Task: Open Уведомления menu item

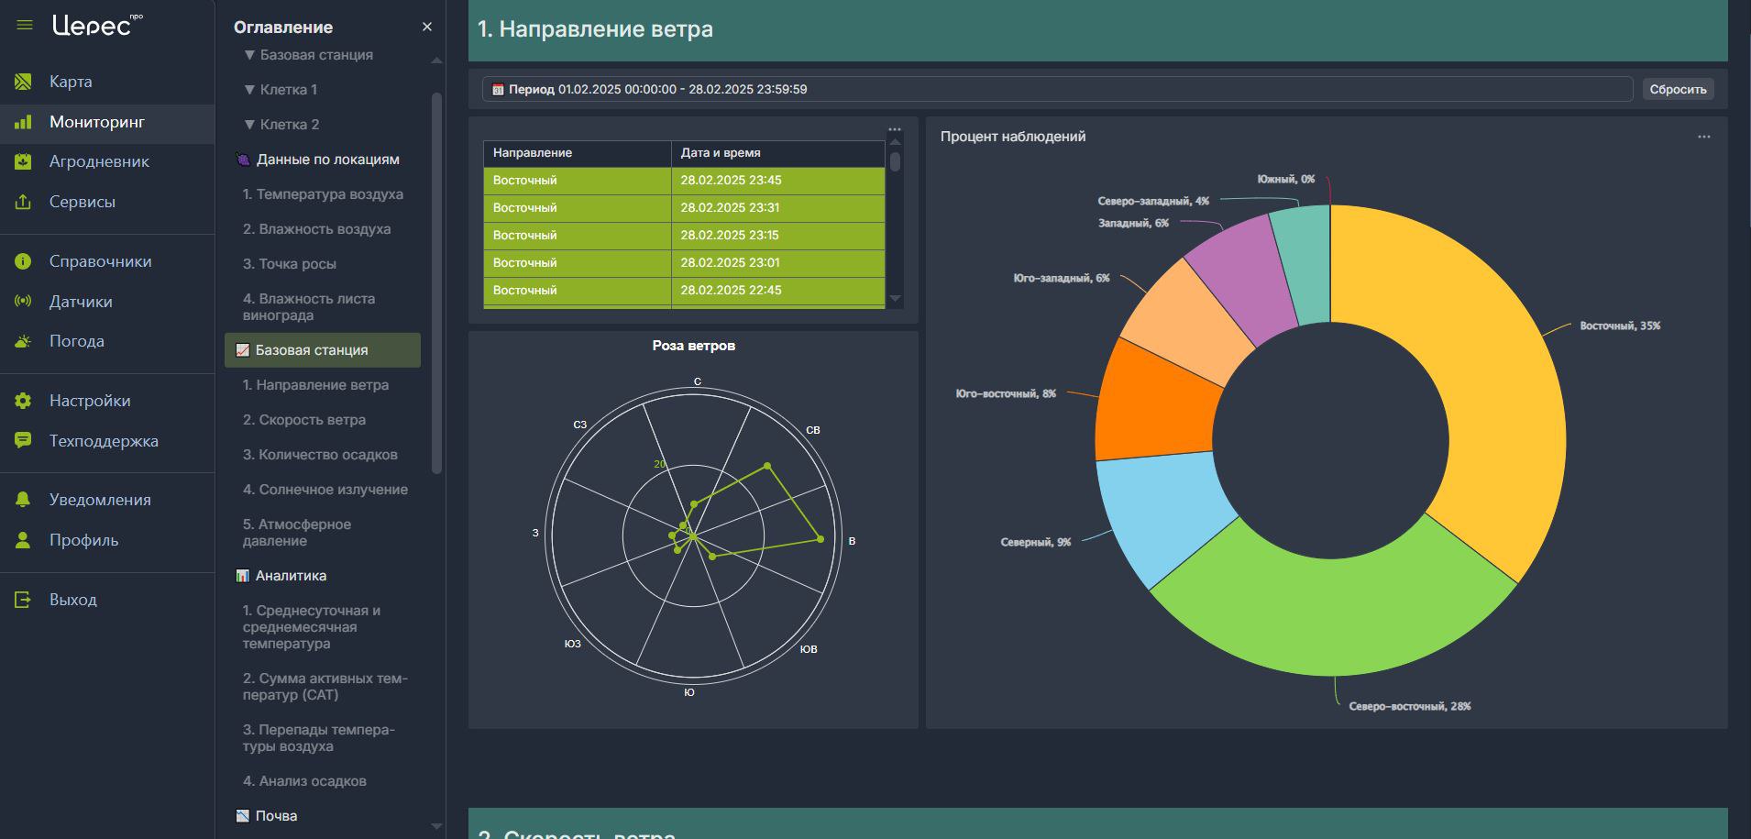Action: pos(100,500)
